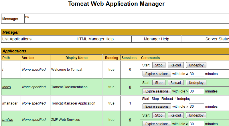Click idle minutes field for Welcome to Tomcat
The height and width of the screenshot is (126, 229).
tap(196, 74)
